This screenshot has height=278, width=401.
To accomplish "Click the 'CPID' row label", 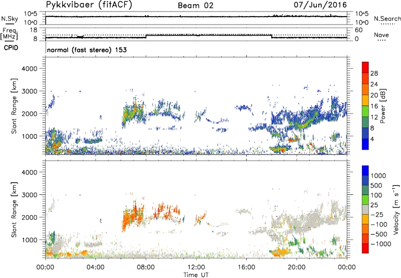I will click(11, 48).
